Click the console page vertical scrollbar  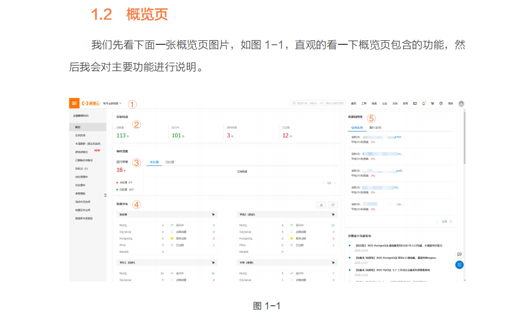[x=464, y=138]
